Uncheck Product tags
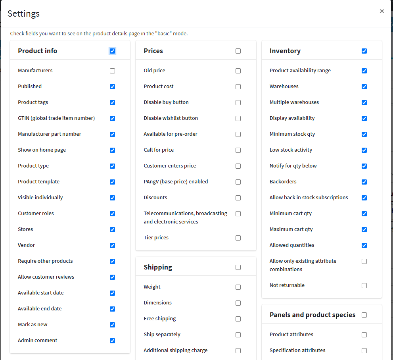 pos(112,102)
